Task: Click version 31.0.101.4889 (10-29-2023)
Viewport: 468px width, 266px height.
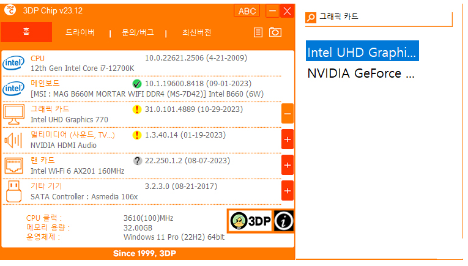Action: pos(194,109)
